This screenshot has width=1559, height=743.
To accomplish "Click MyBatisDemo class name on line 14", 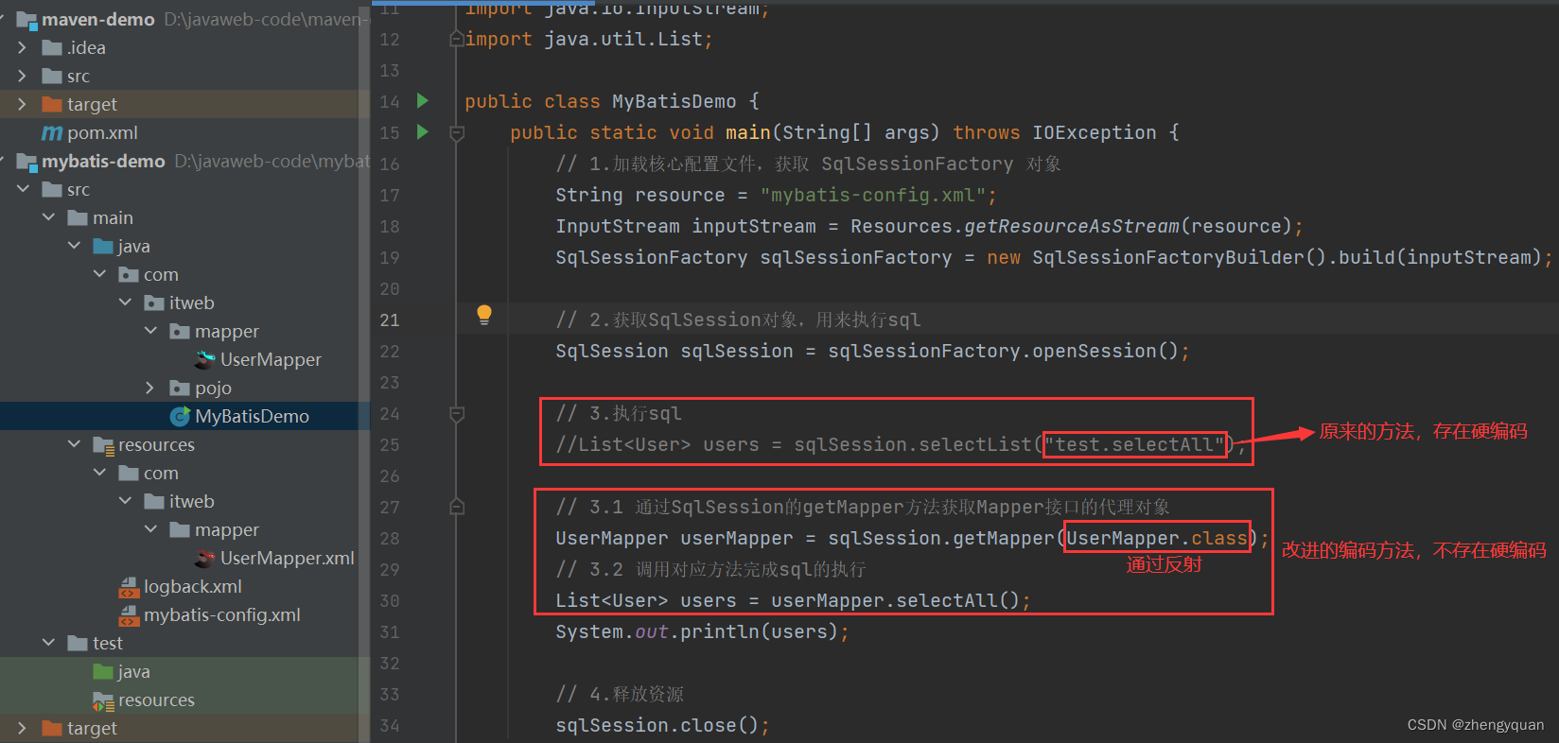I will [674, 101].
